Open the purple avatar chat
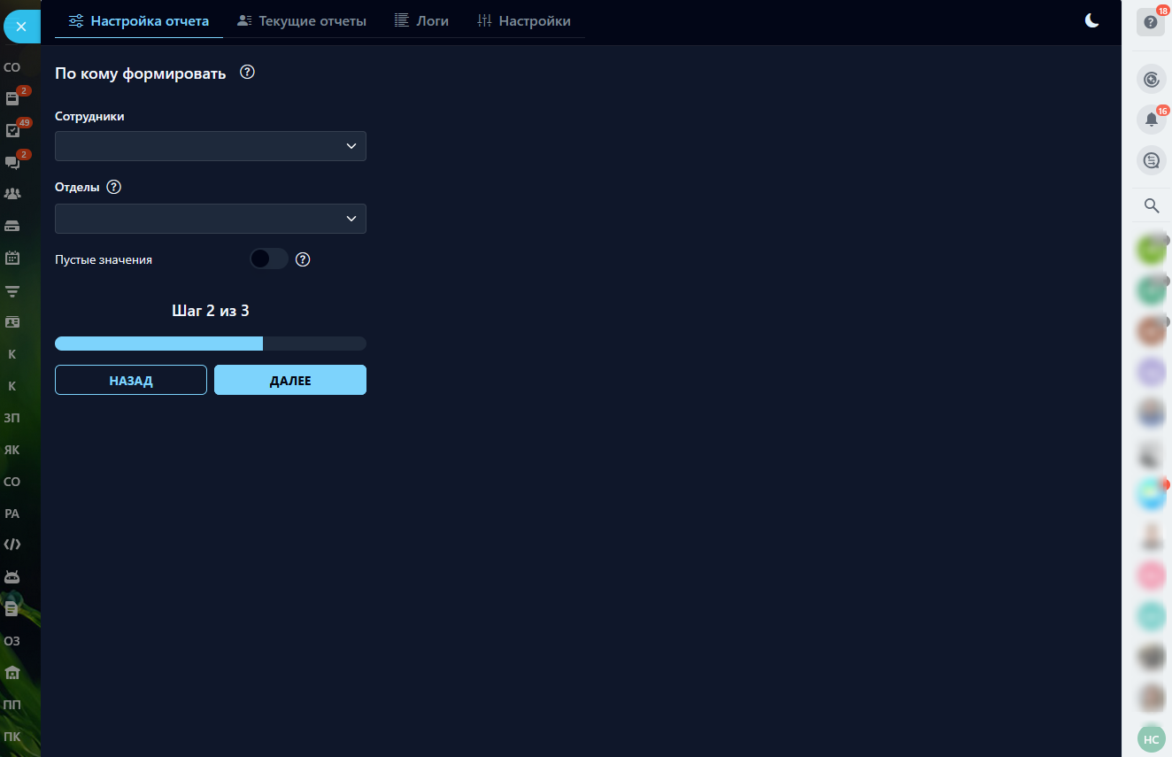Image resolution: width=1172 pixels, height=757 pixels. tap(1152, 372)
